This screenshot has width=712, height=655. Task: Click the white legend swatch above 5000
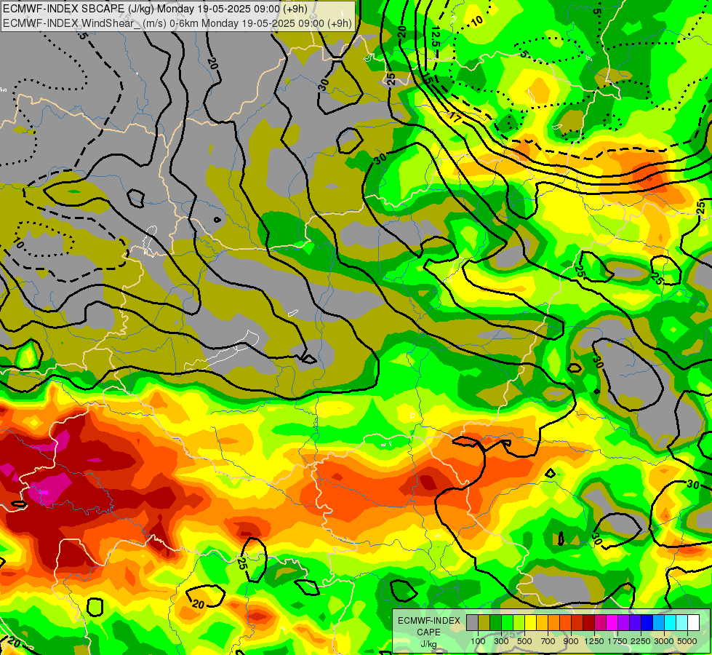point(693,622)
